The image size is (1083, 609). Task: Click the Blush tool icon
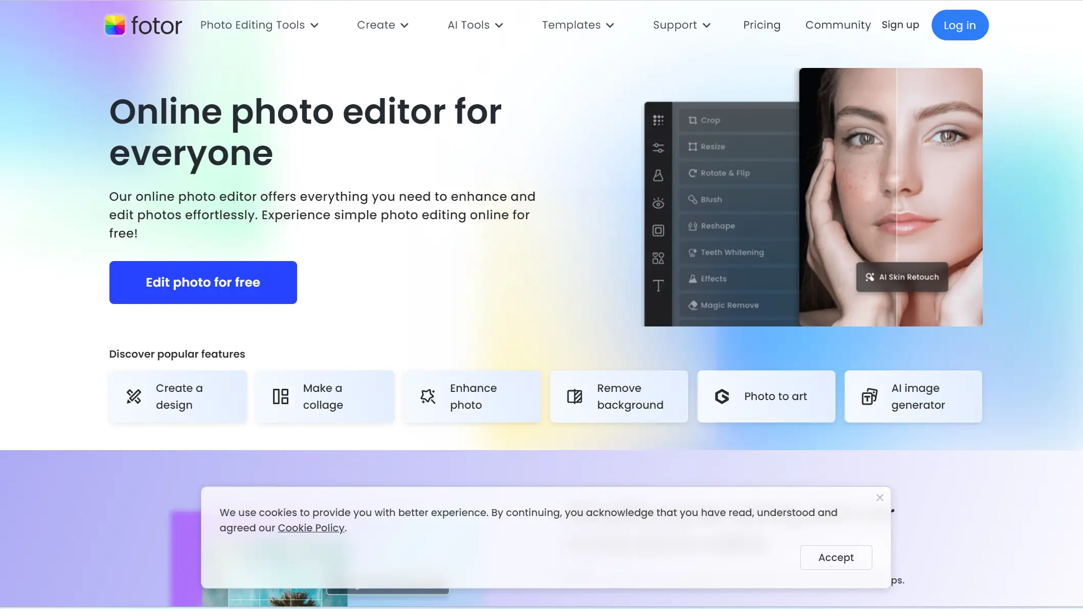692,199
